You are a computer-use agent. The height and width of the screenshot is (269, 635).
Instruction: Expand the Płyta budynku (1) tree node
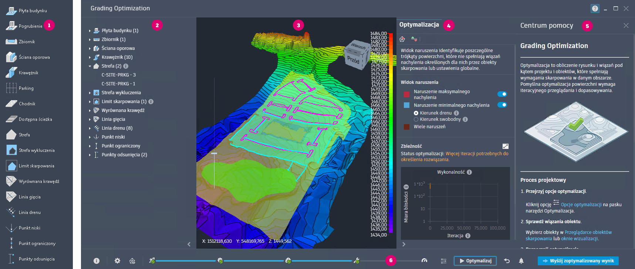pyautogui.click(x=90, y=31)
